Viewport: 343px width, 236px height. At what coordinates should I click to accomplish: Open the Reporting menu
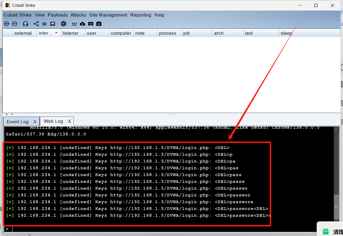tap(141, 15)
